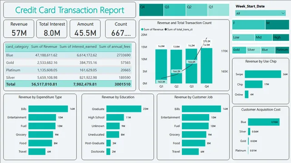Select Bills bar in Expenditure Type chart
Image resolution: width=291 pixels, height=163 pixels.
[48, 109]
